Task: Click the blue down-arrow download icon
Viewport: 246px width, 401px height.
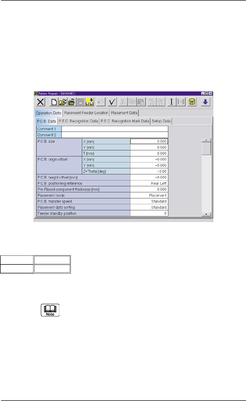Action: click(205, 102)
